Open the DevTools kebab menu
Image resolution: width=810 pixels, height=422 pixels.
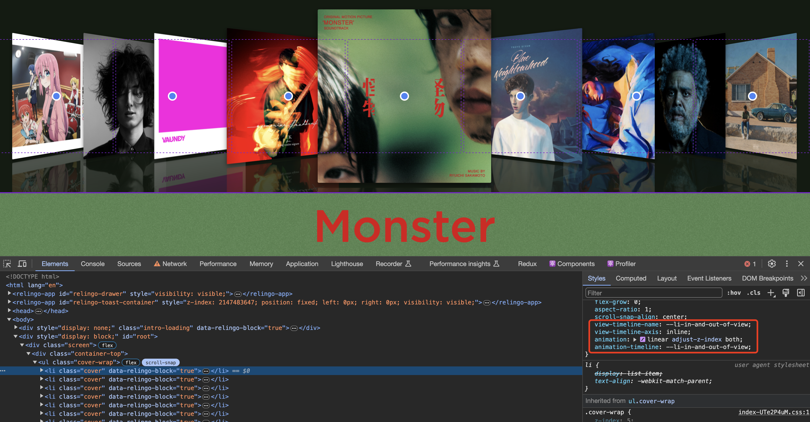(787, 264)
